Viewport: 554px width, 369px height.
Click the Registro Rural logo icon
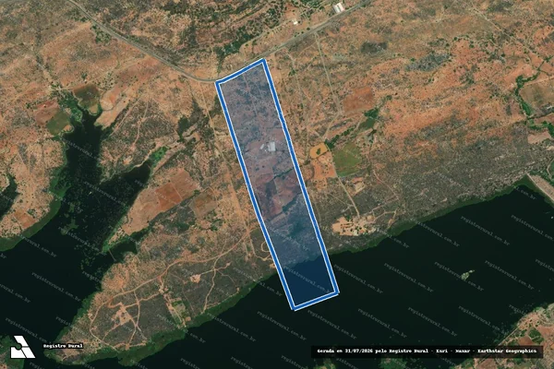[x=22, y=347]
